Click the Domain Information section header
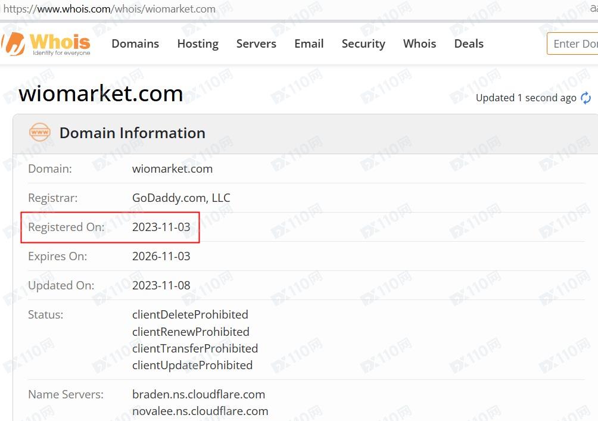 132,133
